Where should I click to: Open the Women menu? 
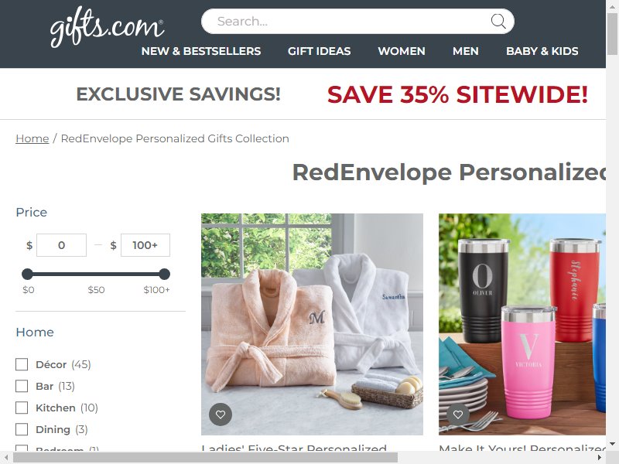pos(402,51)
